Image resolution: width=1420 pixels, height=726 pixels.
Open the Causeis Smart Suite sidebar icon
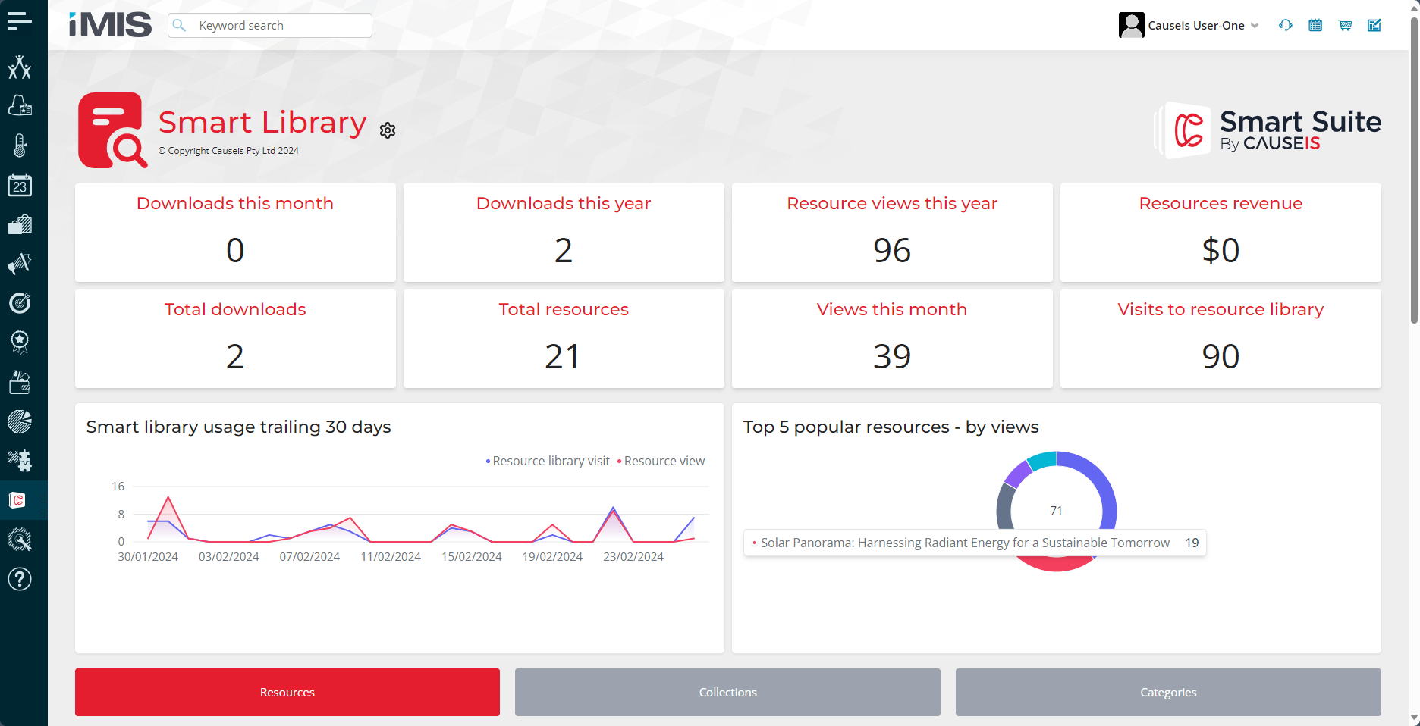[17, 500]
